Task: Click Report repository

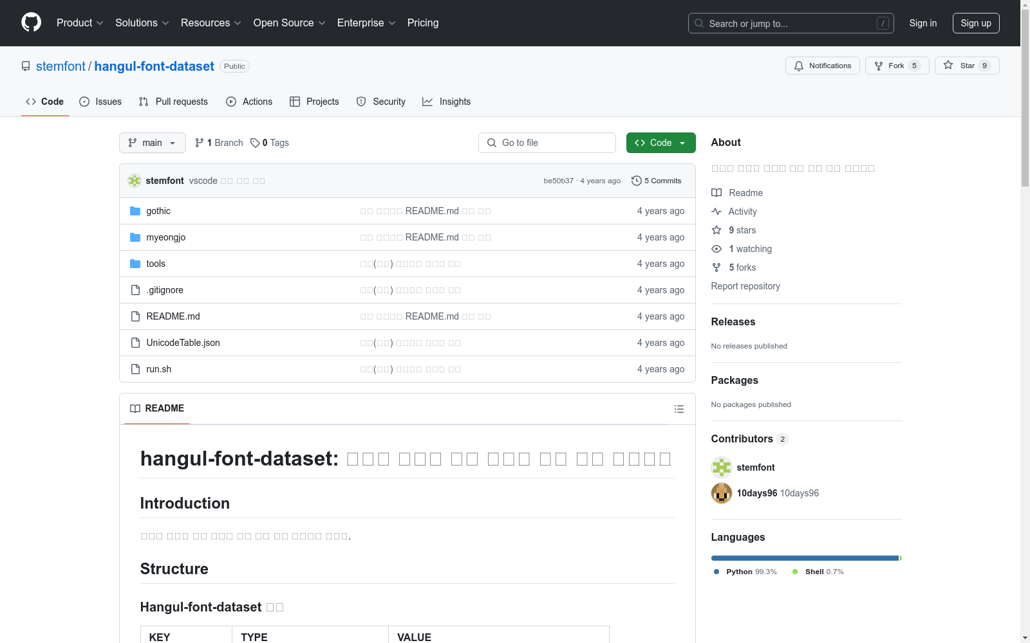Action: pos(745,286)
